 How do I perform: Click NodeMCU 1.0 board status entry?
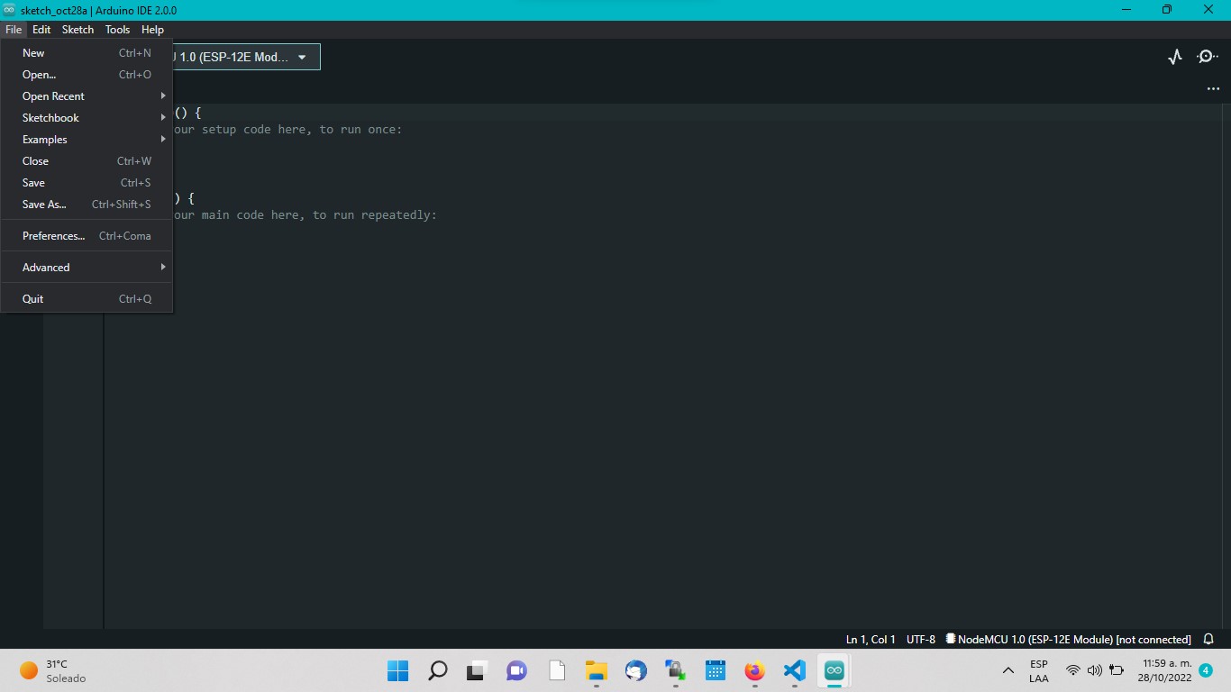click(1068, 640)
